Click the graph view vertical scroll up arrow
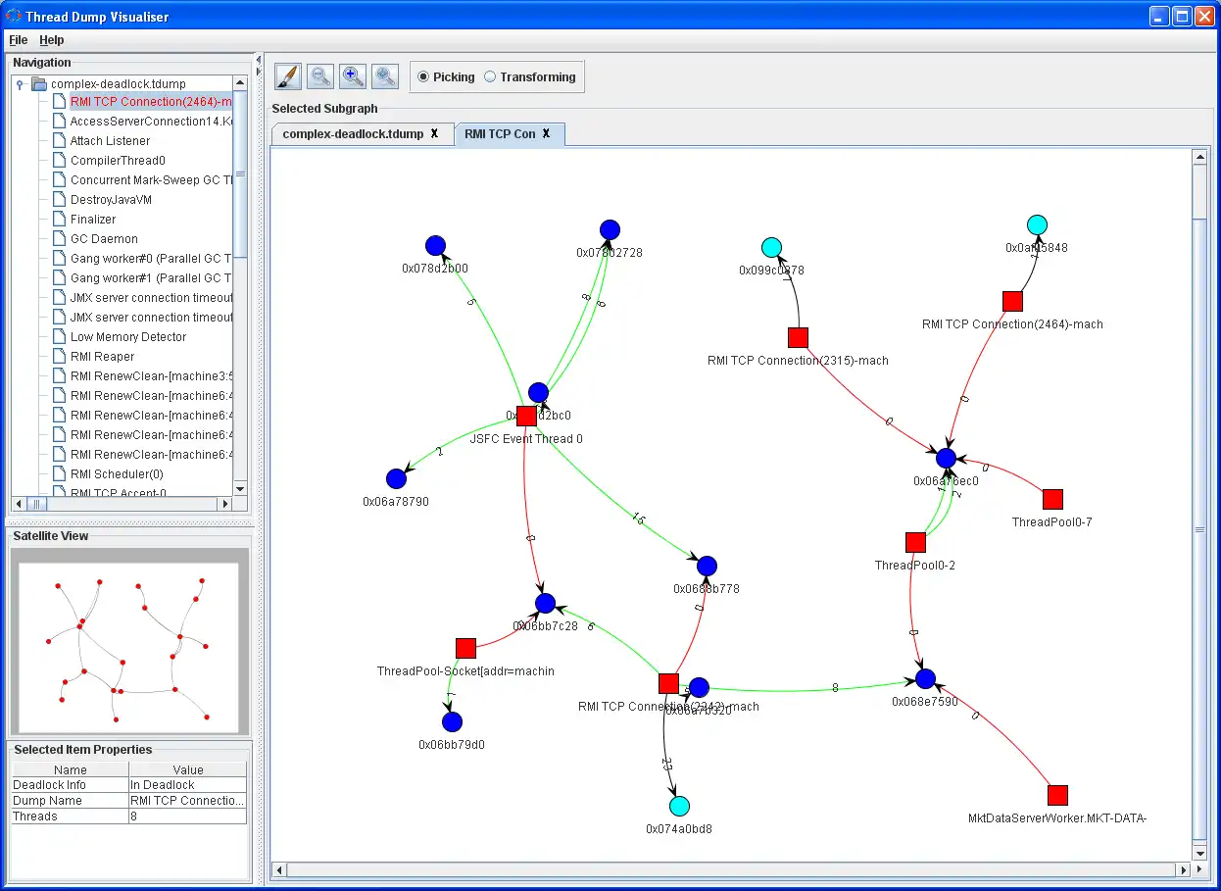This screenshot has height=891, width=1221. click(x=1200, y=157)
